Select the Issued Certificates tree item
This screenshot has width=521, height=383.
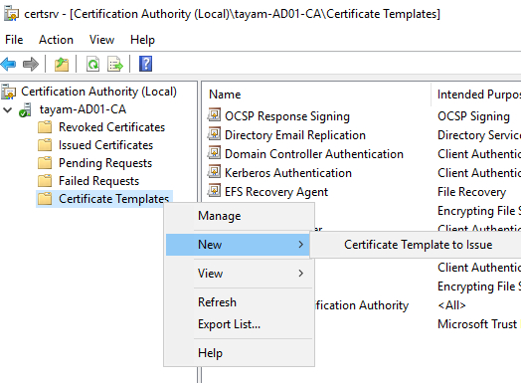coord(105,145)
